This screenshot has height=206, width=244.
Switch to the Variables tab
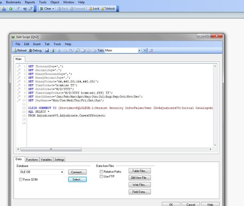46,159
